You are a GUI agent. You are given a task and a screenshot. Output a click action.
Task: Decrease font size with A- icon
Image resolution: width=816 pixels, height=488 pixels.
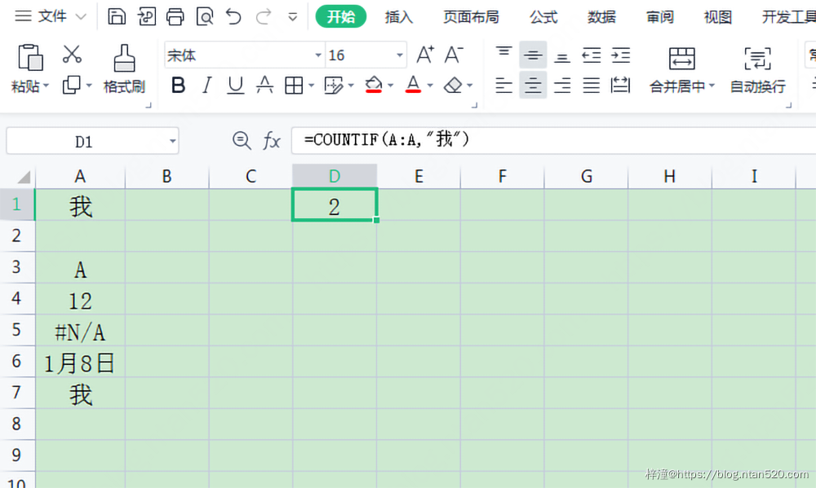[x=454, y=55]
